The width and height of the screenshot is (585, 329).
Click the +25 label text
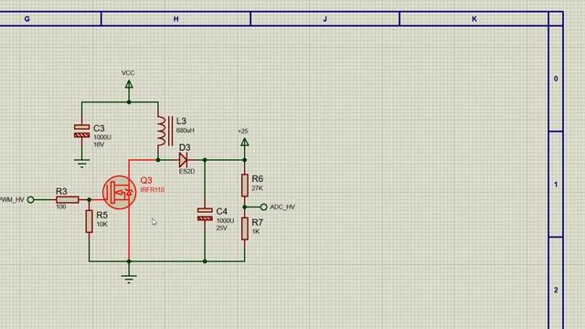[243, 132]
